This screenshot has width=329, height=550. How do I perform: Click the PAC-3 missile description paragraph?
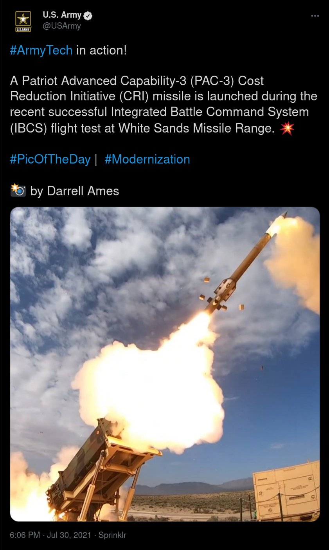164,104
